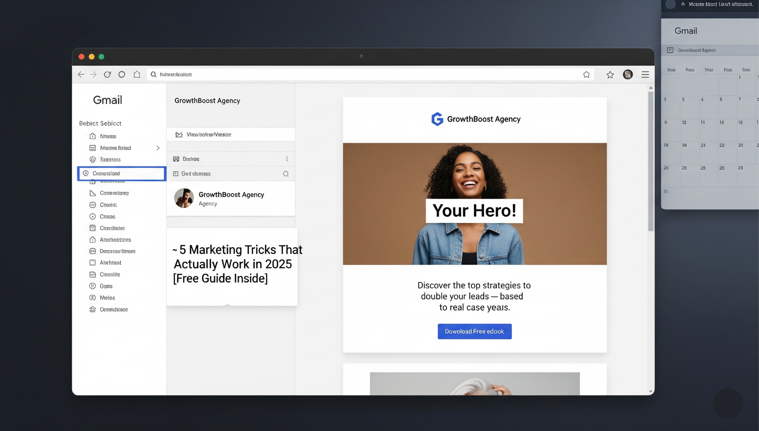Select day 19 in the calendar window
This screenshot has width=759, height=431.
pos(666,145)
